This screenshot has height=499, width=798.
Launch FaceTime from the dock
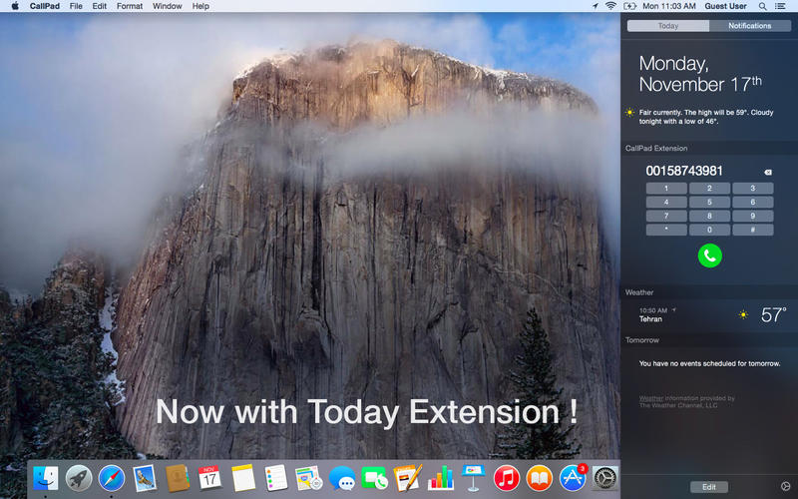pyautogui.click(x=375, y=479)
